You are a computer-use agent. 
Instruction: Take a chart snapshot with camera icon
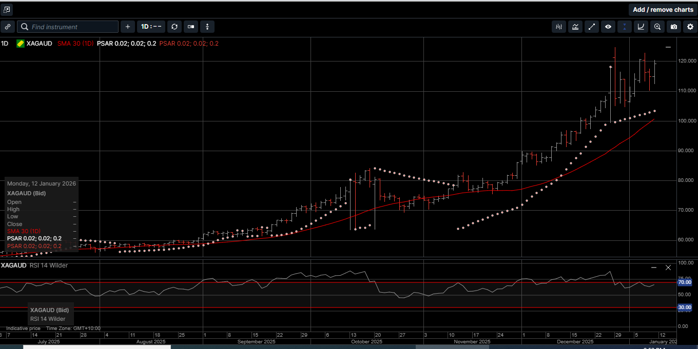674,27
